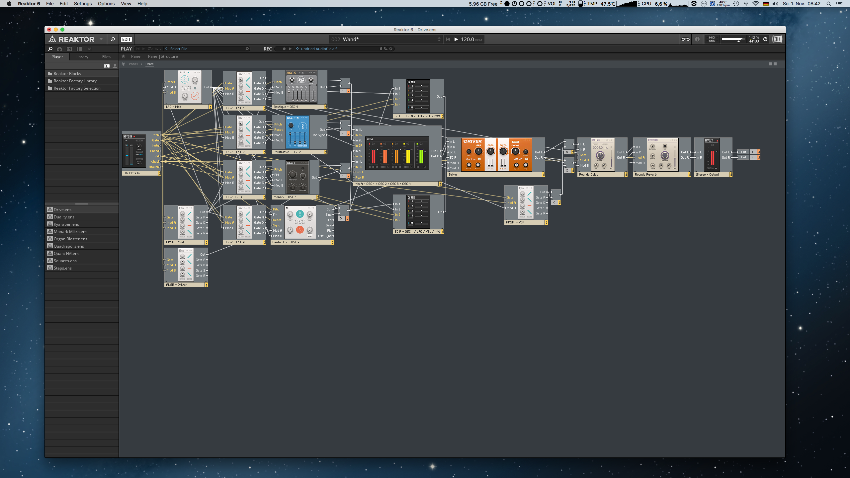The width and height of the screenshot is (850, 478).
Task: Expand the Reaktor Blocks folder
Action: click(x=82, y=74)
